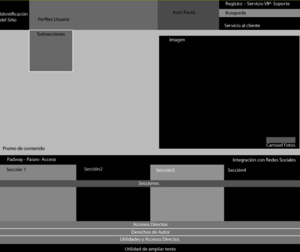Click the Identificación del Sitio logo block
Screen dimensions: 300x252
click(x=15, y=15)
